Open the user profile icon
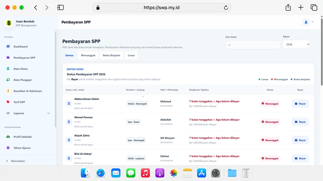Image resolution: width=323 pixels, height=181 pixels. coord(306,22)
